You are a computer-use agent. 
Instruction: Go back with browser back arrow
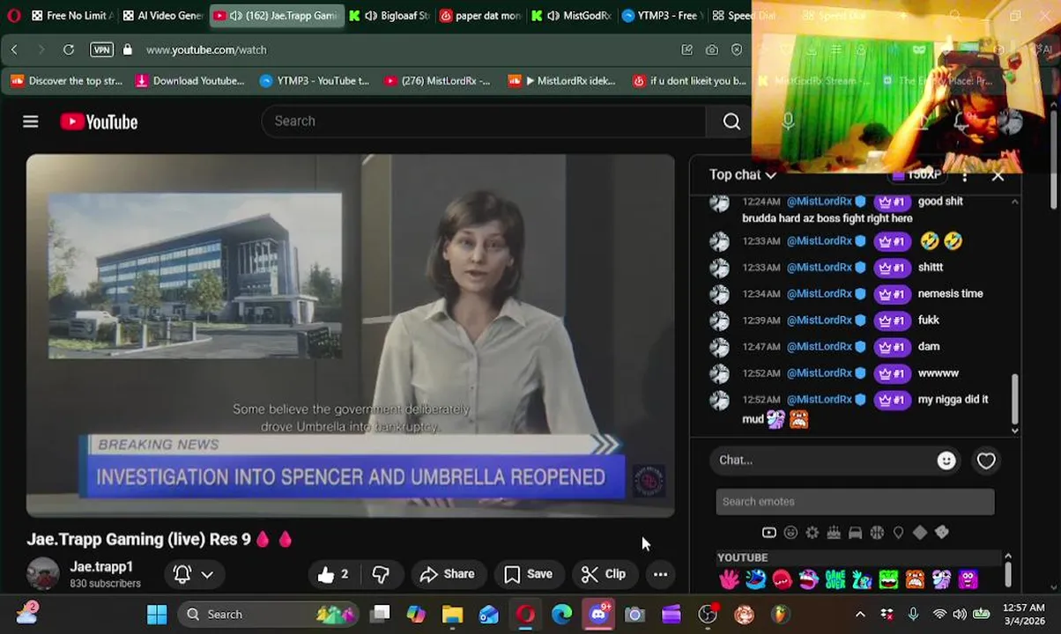(14, 49)
